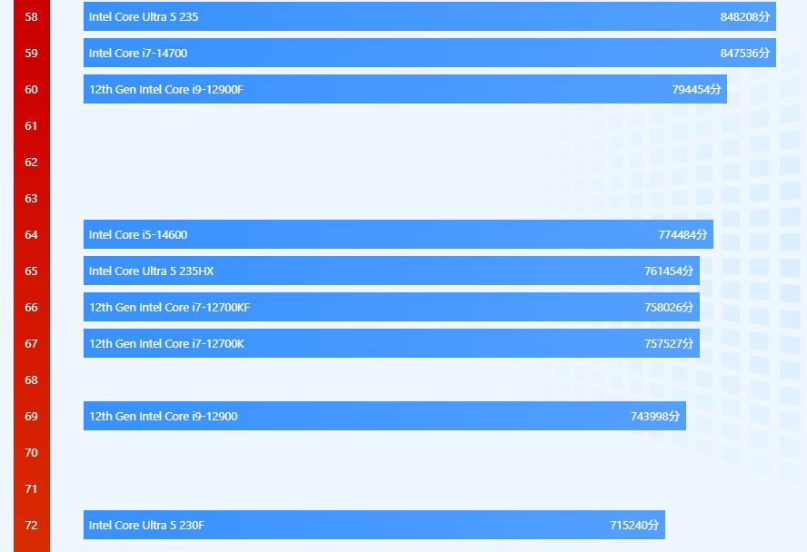Click rank number 68
The width and height of the screenshot is (807, 552).
(32, 379)
